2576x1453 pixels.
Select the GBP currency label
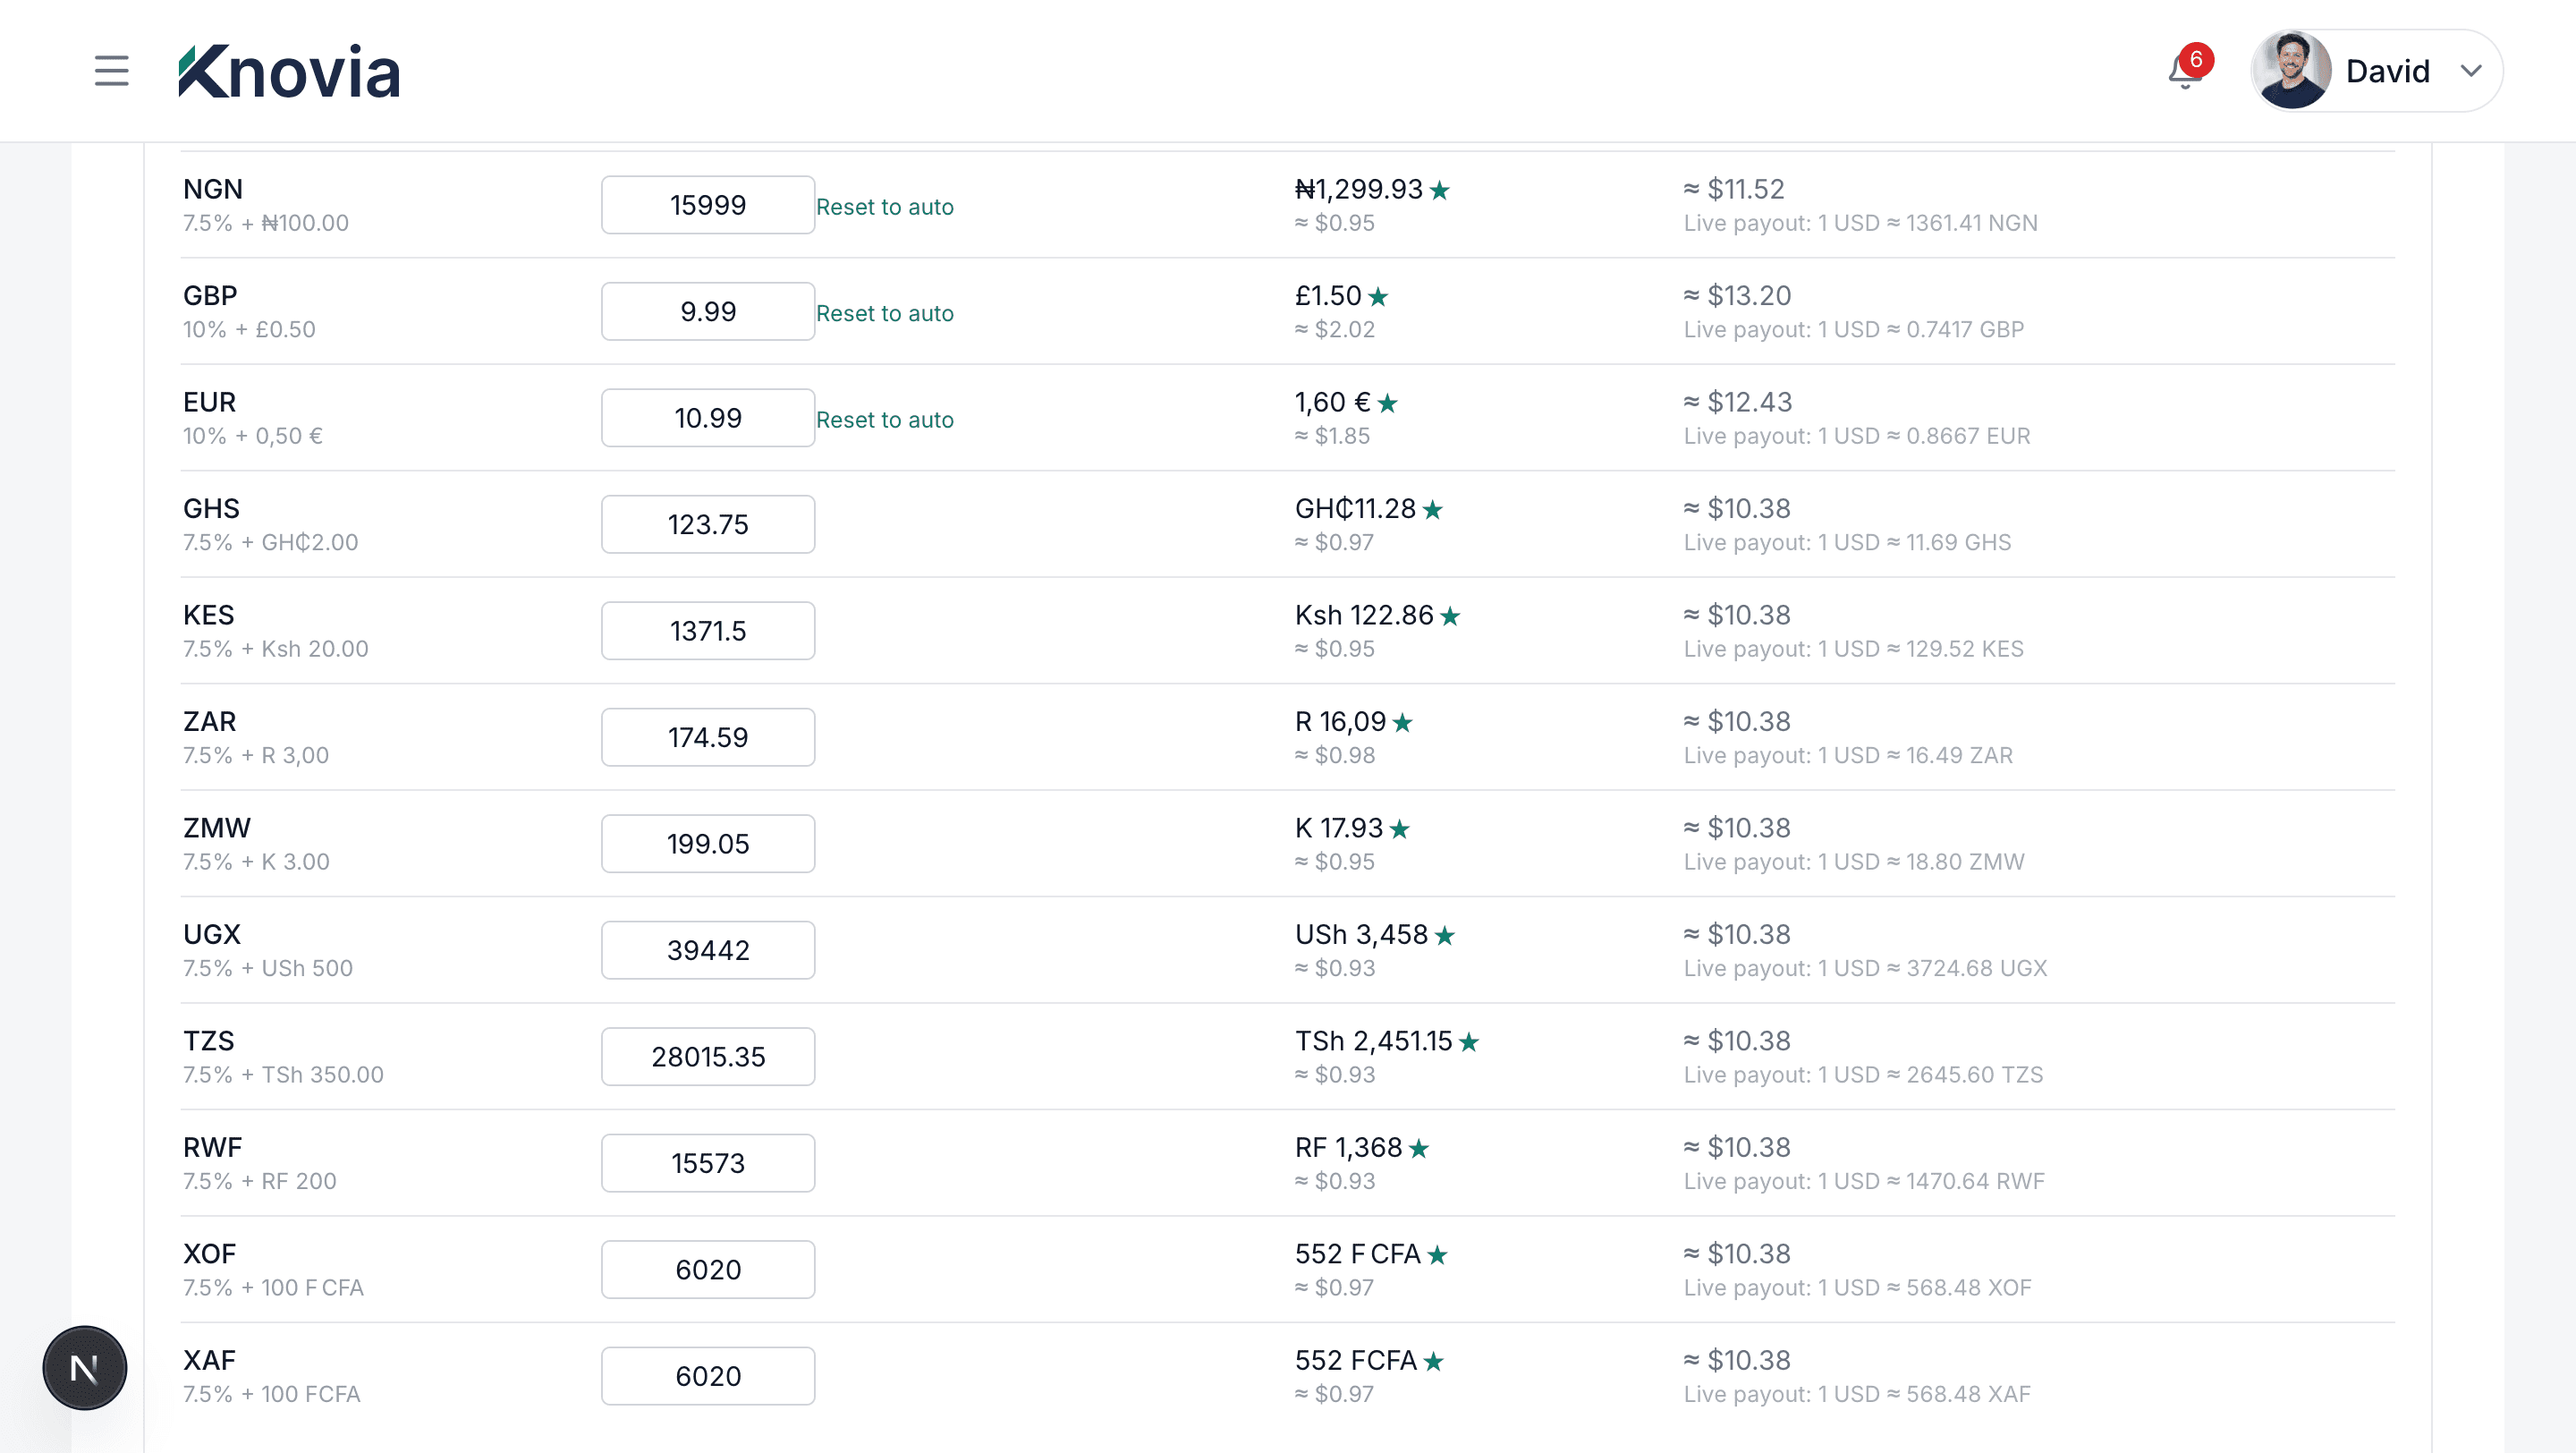click(x=210, y=296)
